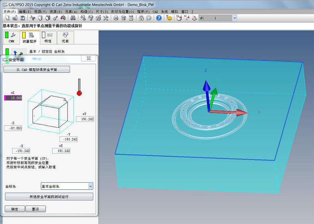Image resolution: width=314 pixels, height=224 pixels.
Task: Click the red probe stylus picture in dialog
Action: 79,87
